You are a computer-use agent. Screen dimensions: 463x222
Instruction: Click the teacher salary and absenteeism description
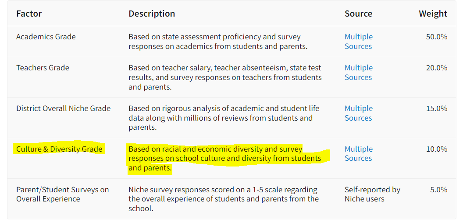tap(224, 77)
